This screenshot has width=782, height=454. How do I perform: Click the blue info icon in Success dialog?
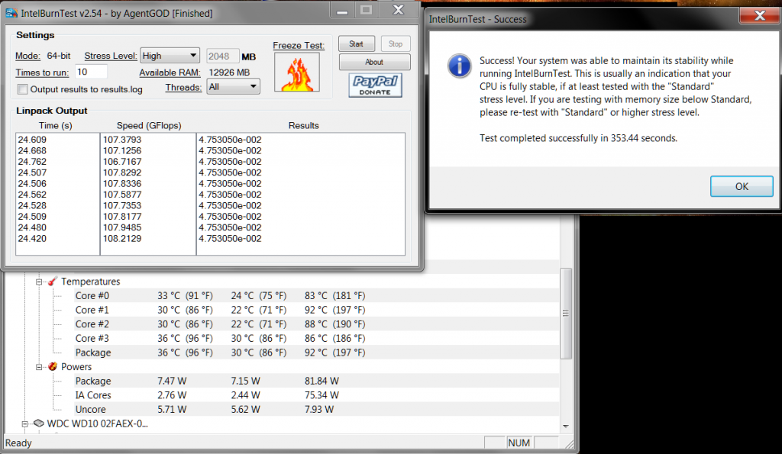(459, 66)
